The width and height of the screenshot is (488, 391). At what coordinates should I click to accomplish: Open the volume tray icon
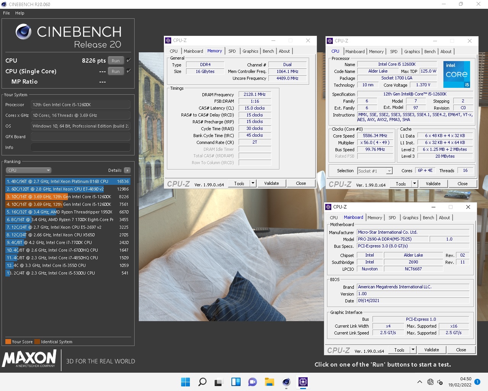pos(440,382)
